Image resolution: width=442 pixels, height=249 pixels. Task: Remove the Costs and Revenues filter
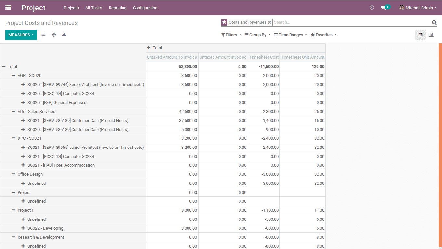coord(269,22)
